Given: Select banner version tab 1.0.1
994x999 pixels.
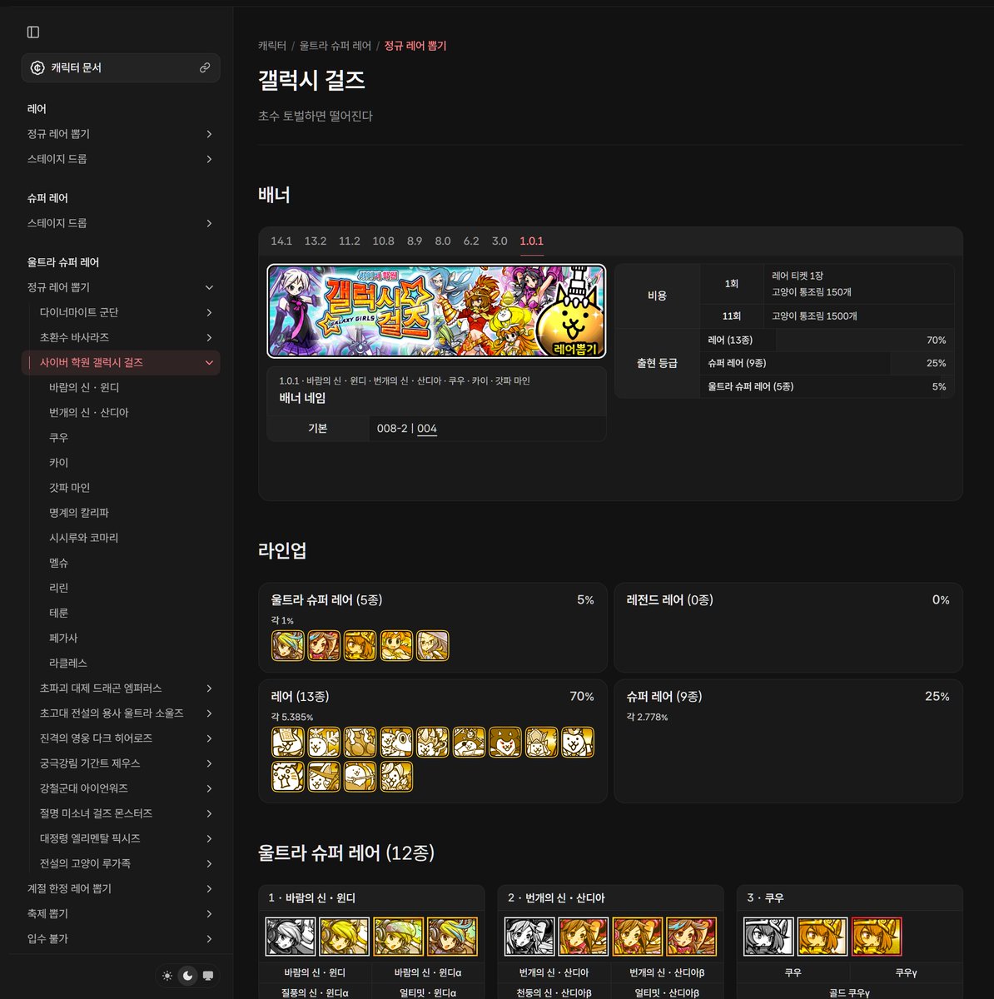Looking at the screenshot, I should (532, 241).
